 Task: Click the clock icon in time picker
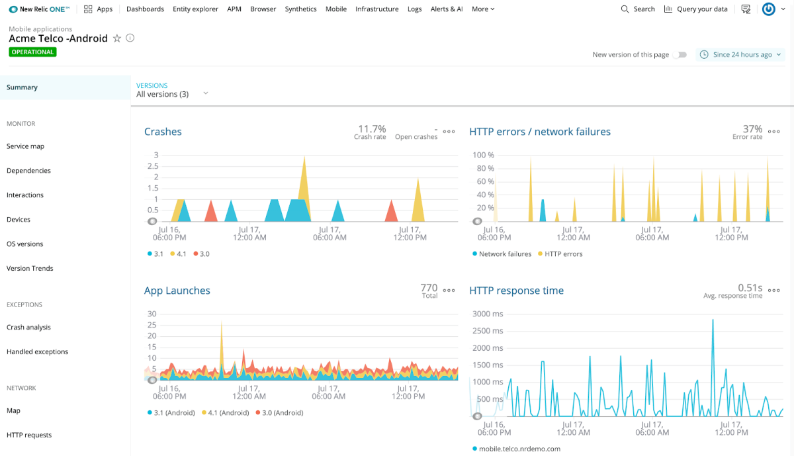click(704, 55)
